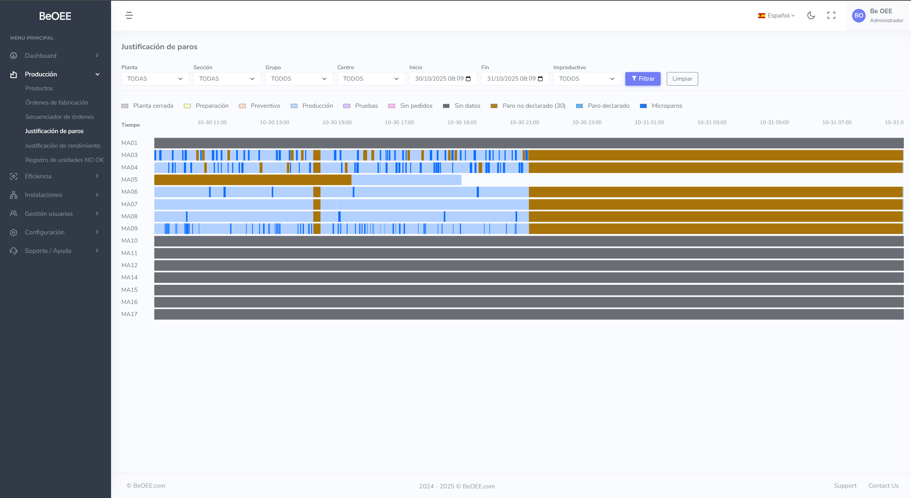Select the Eficiencia icon in the sidebar
The image size is (911, 498).
[13, 176]
